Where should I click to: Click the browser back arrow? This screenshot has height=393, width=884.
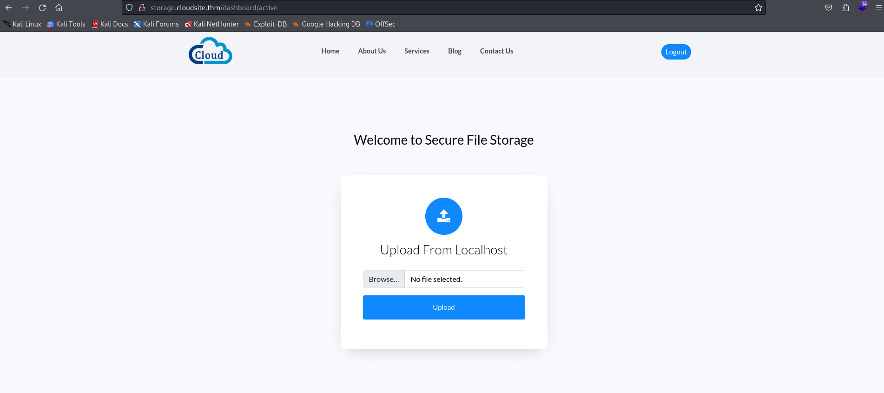[9, 8]
